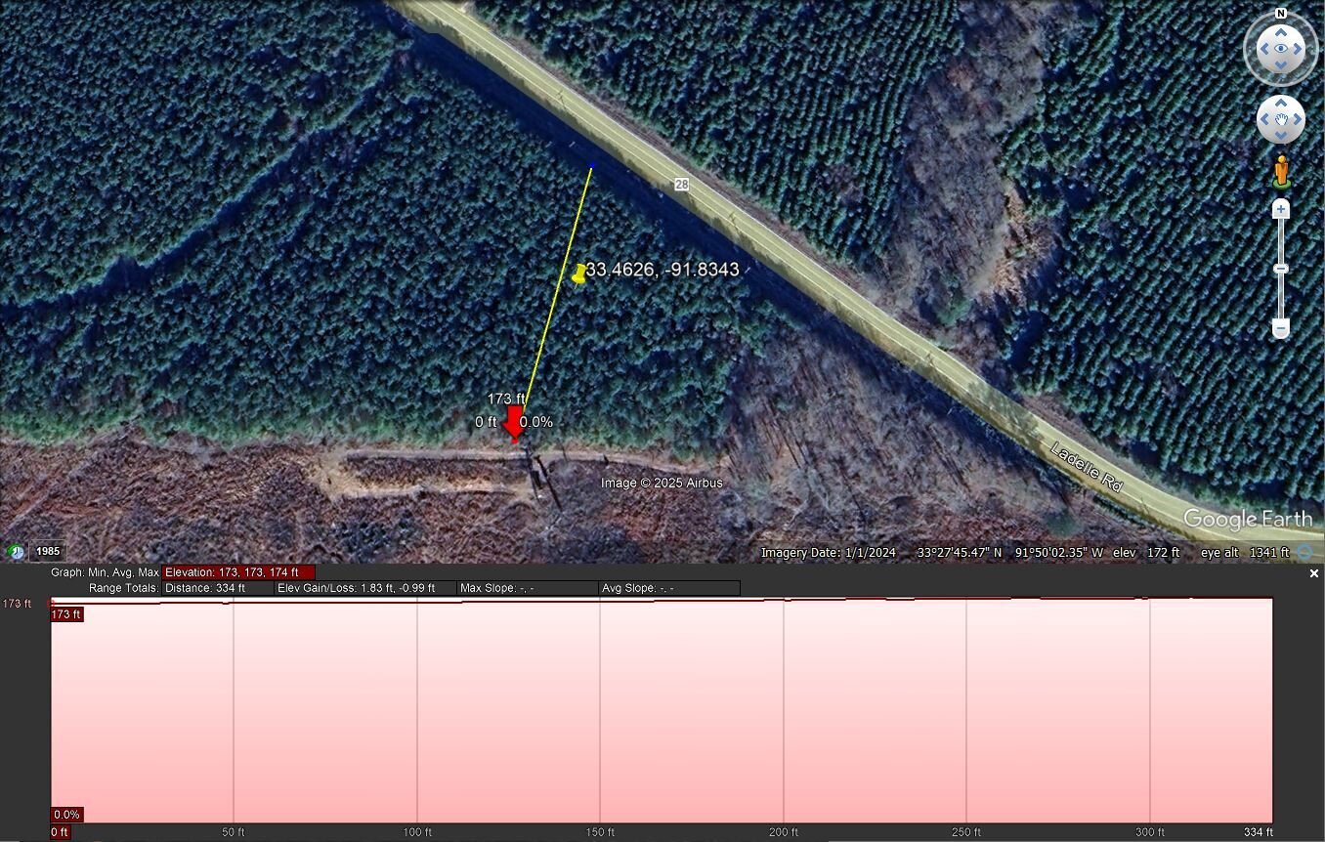Zoom in with the plus button
Screen dimensions: 1325x842
(x=1281, y=209)
